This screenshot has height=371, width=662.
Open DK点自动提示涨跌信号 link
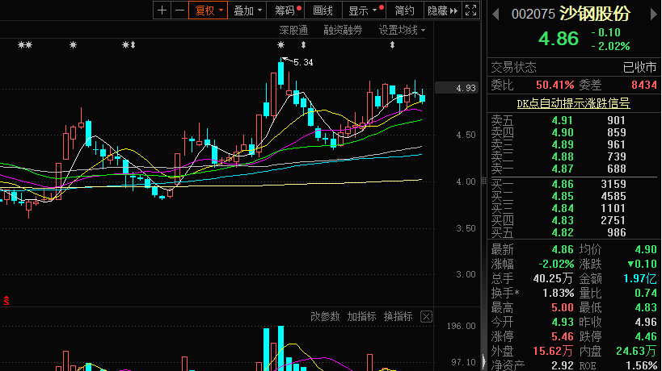(573, 103)
